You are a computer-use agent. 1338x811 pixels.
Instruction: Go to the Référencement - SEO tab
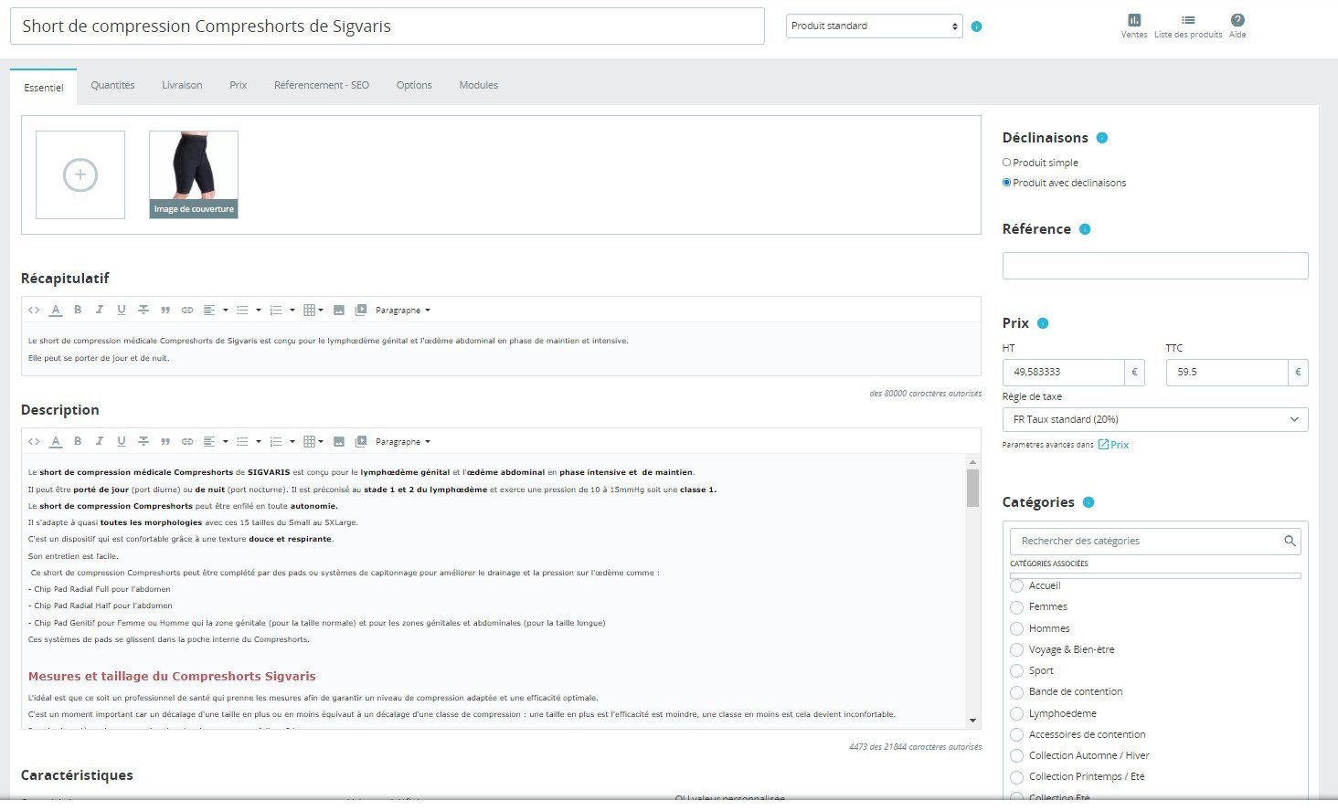pos(322,85)
